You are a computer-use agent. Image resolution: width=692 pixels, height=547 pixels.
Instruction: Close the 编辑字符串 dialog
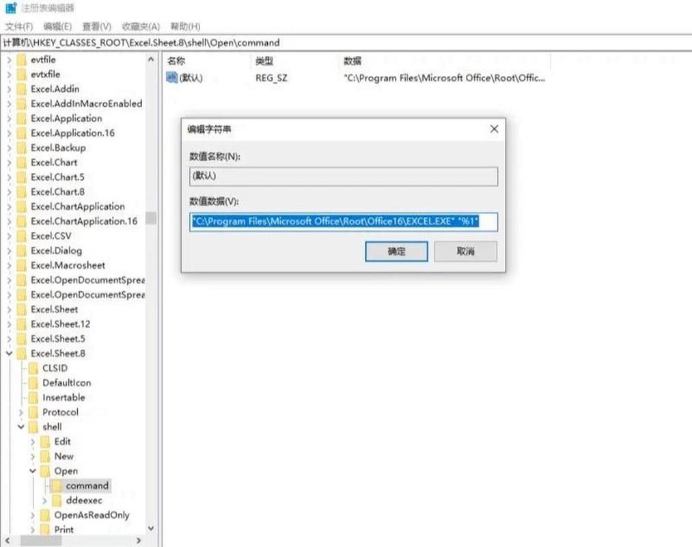[495, 129]
